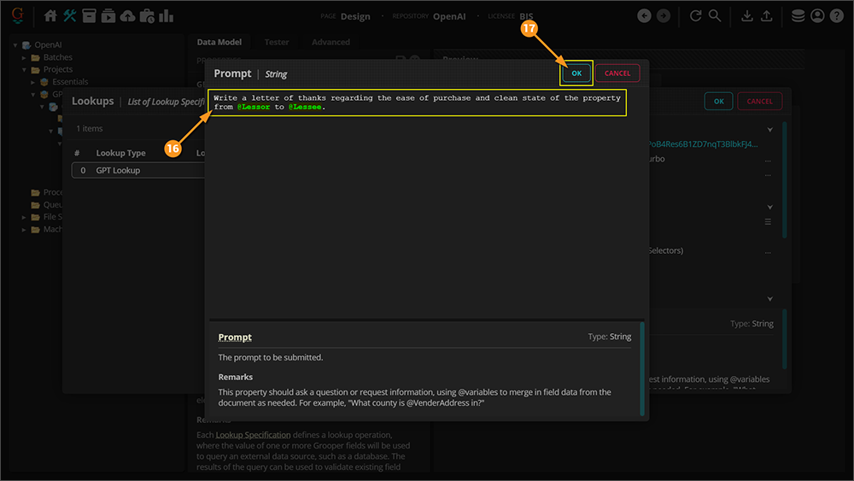Expand the Batches tree node

pyautogui.click(x=24, y=57)
